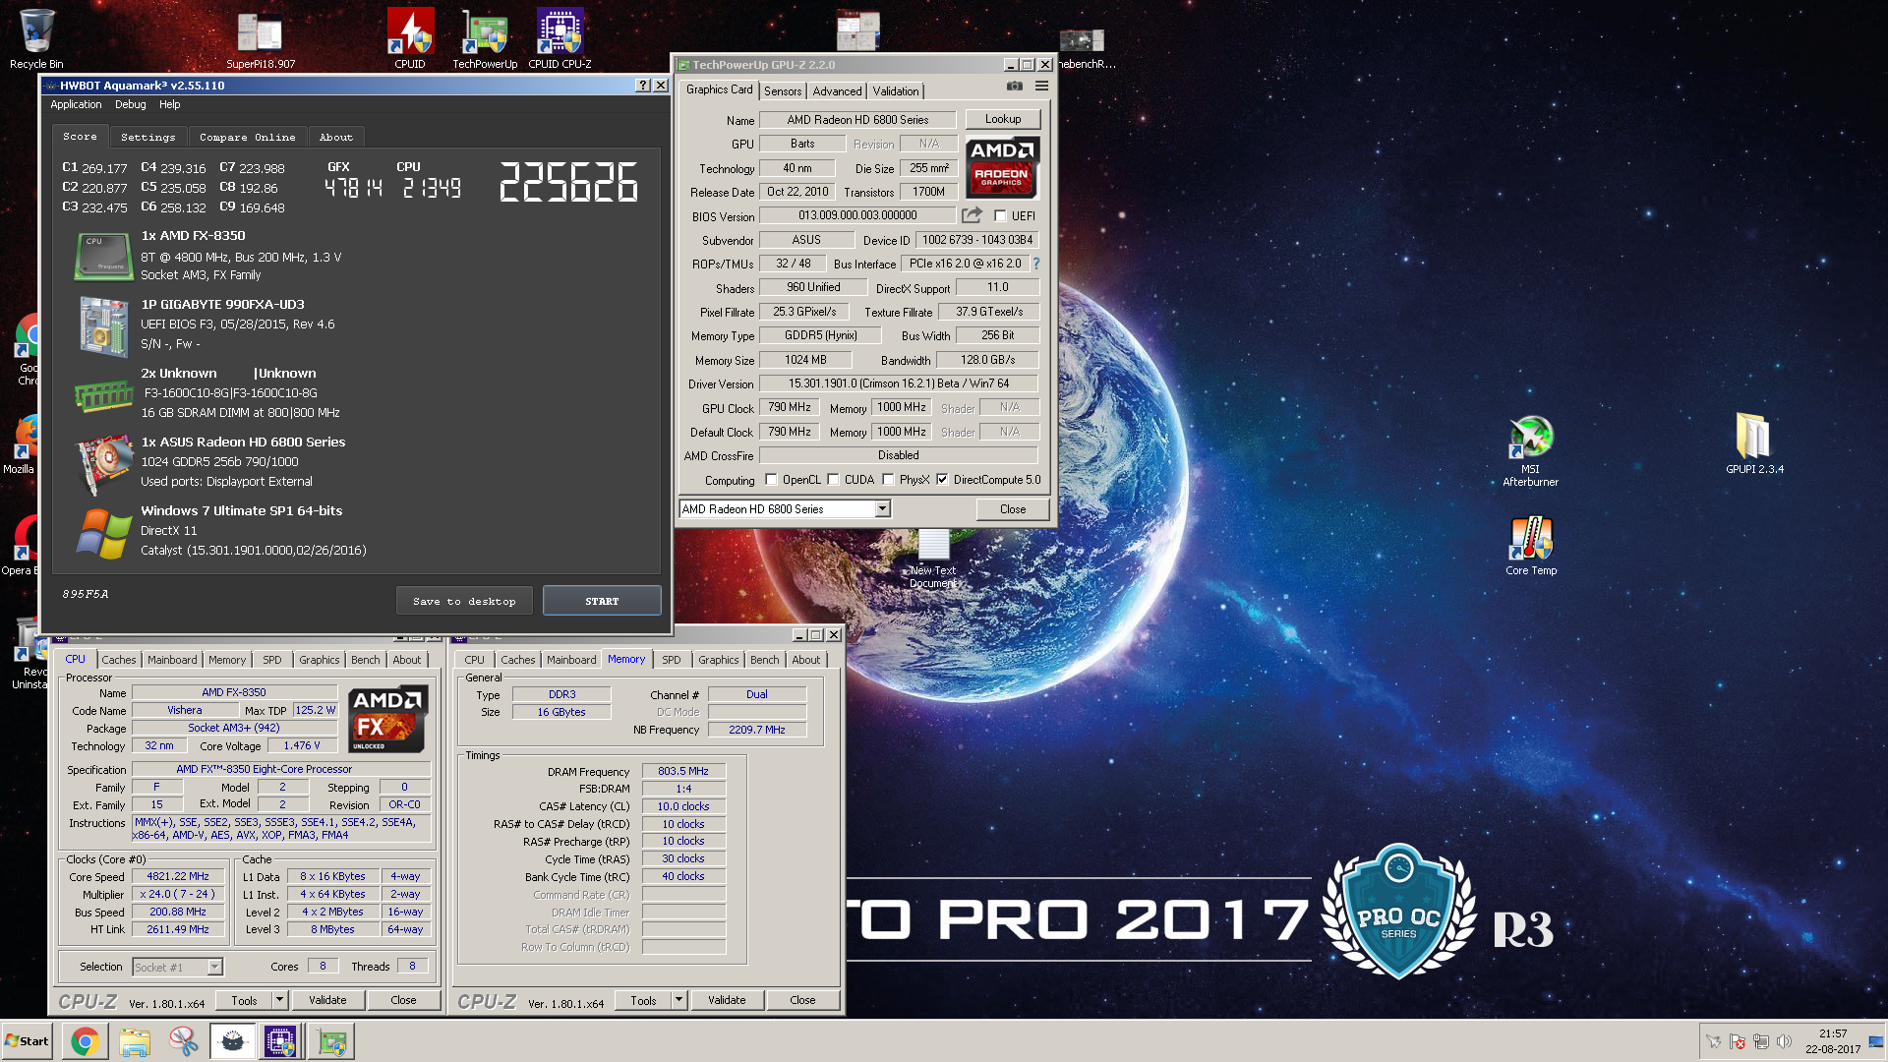1888x1062 pixels.
Task: Click the Close button in GPU-Z
Action: [1013, 509]
